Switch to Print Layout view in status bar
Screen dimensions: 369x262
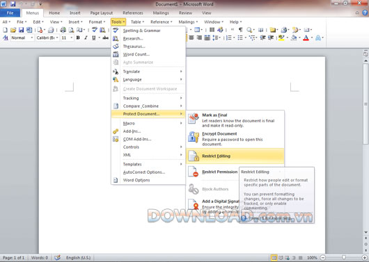[x=274, y=258]
